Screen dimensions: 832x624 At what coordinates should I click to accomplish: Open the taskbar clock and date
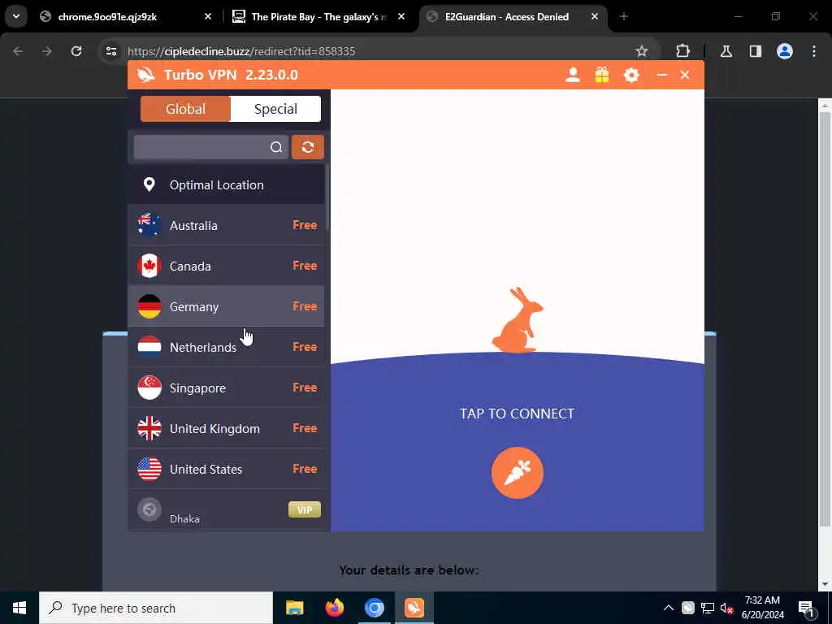click(x=762, y=608)
